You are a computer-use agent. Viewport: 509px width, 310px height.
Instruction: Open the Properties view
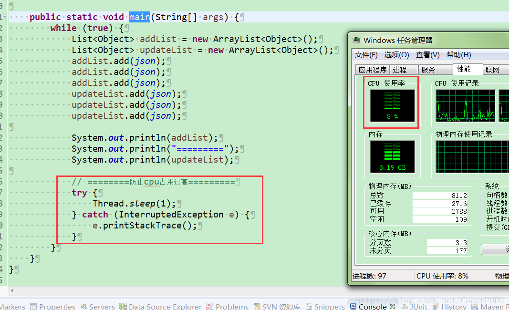click(57, 306)
